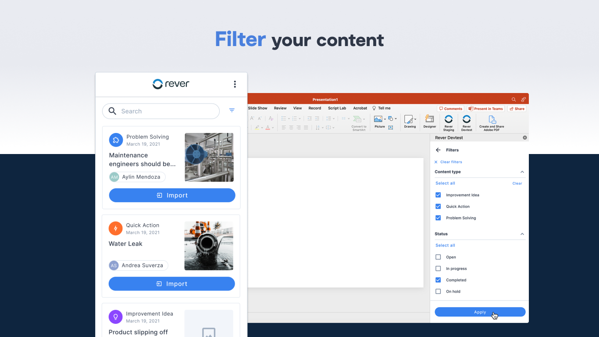
Task: Uncheck the Quick Action checkbox
Action: [438, 206]
